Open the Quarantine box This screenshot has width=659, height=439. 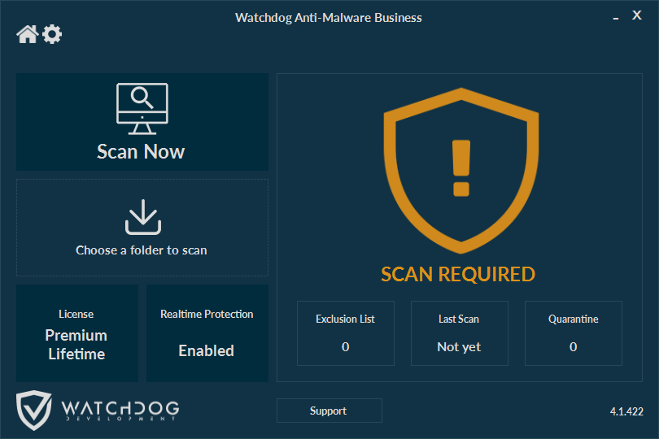coord(574,333)
